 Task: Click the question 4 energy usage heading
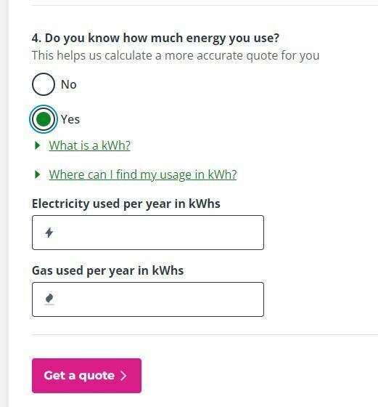[x=155, y=38]
